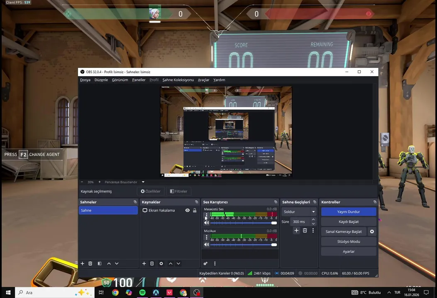Select the Sahne scene in the list
437x298 pixels.
pyautogui.click(x=108, y=210)
